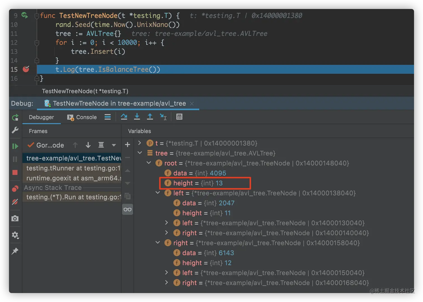Open the debug panel gear settings
The width and height of the screenshot is (423, 302).
coord(15,235)
